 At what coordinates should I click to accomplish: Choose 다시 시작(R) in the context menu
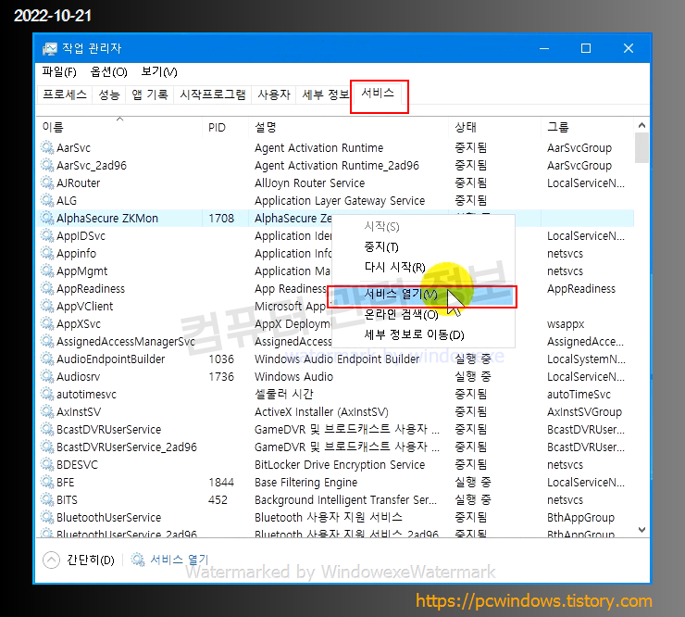pyautogui.click(x=395, y=267)
